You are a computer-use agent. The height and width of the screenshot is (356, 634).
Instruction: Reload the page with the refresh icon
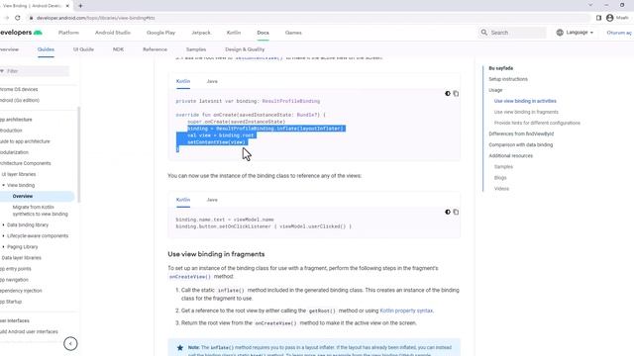click(18, 18)
